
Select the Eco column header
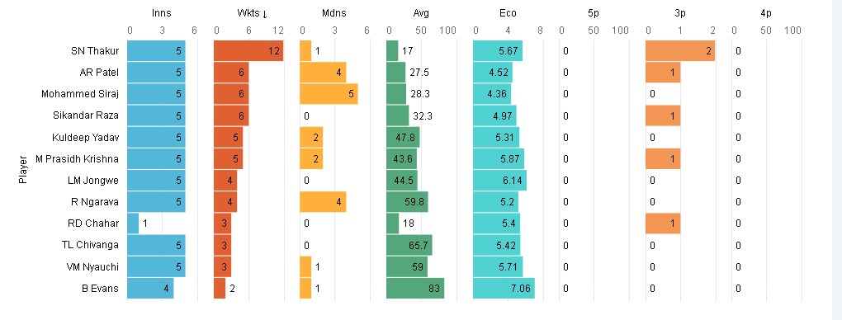tap(508, 14)
